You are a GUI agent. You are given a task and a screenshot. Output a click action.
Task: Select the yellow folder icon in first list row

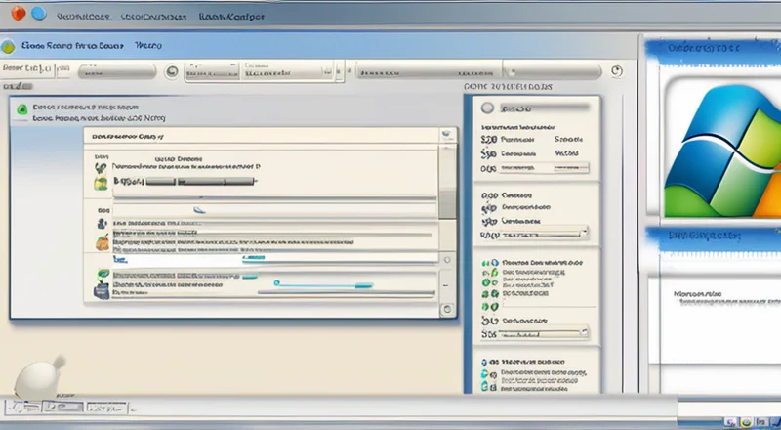click(x=101, y=181)
